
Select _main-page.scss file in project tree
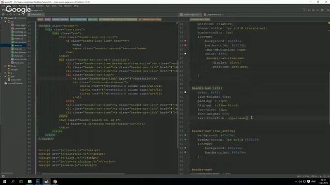pos(19,25)
